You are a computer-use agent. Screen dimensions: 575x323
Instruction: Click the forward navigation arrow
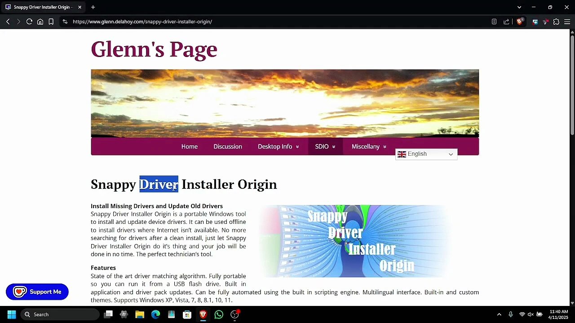point(18,22)
